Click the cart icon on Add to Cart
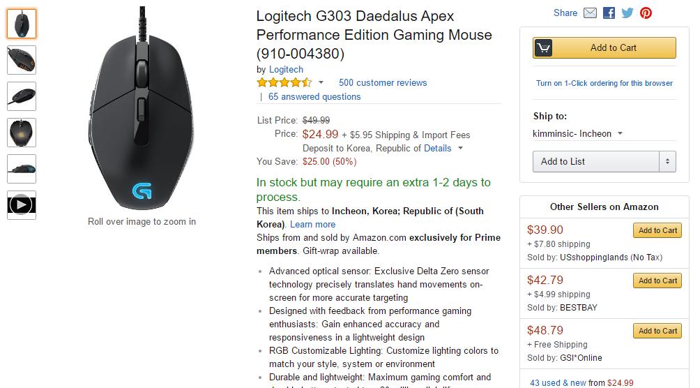Screen dimensions: 700x388 tap(544, 48)
